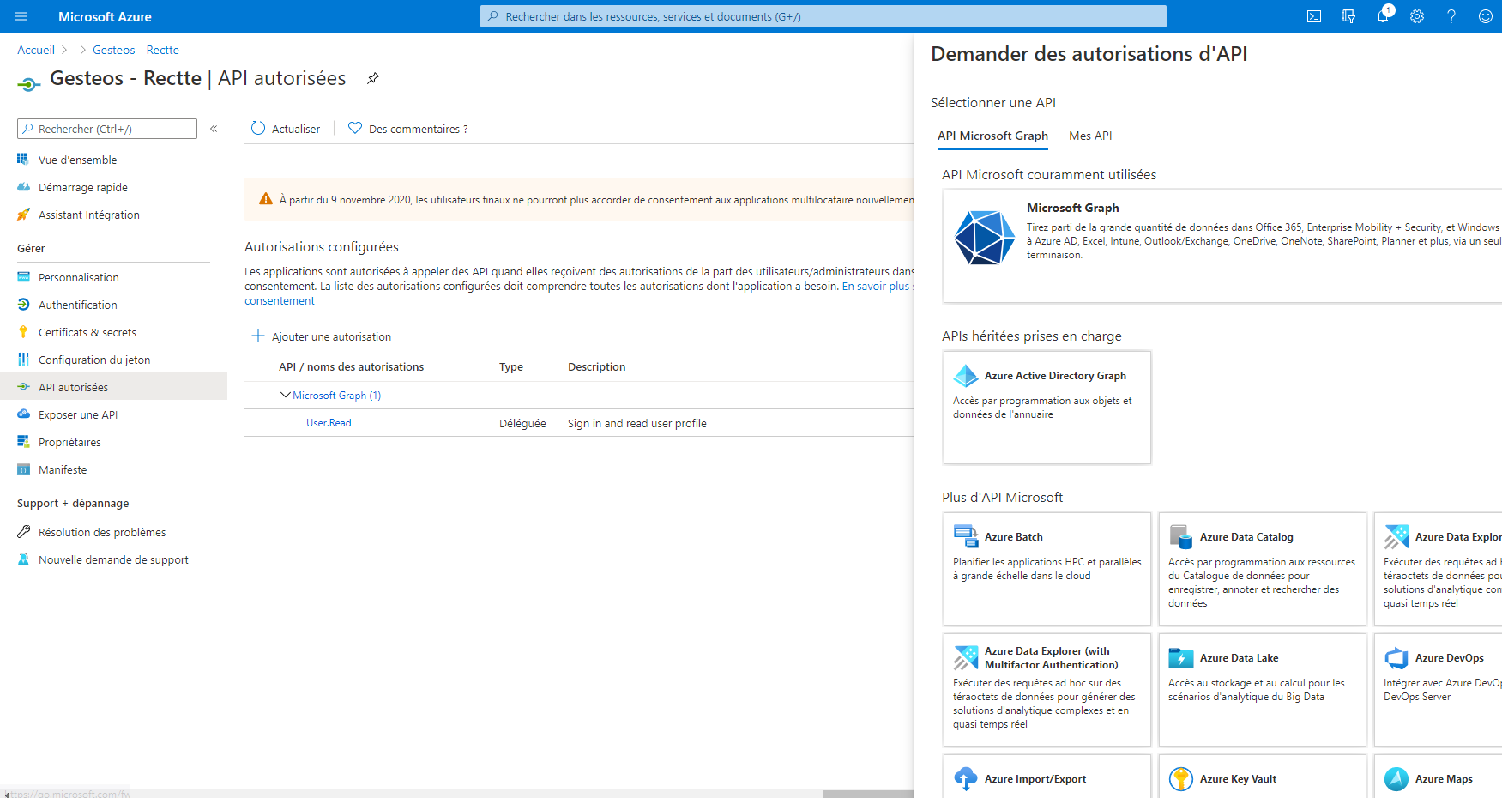The height and width of the screenshot is (798, 1502).
Task: Open portal settings gear
Action: [x=1416, y=16]
